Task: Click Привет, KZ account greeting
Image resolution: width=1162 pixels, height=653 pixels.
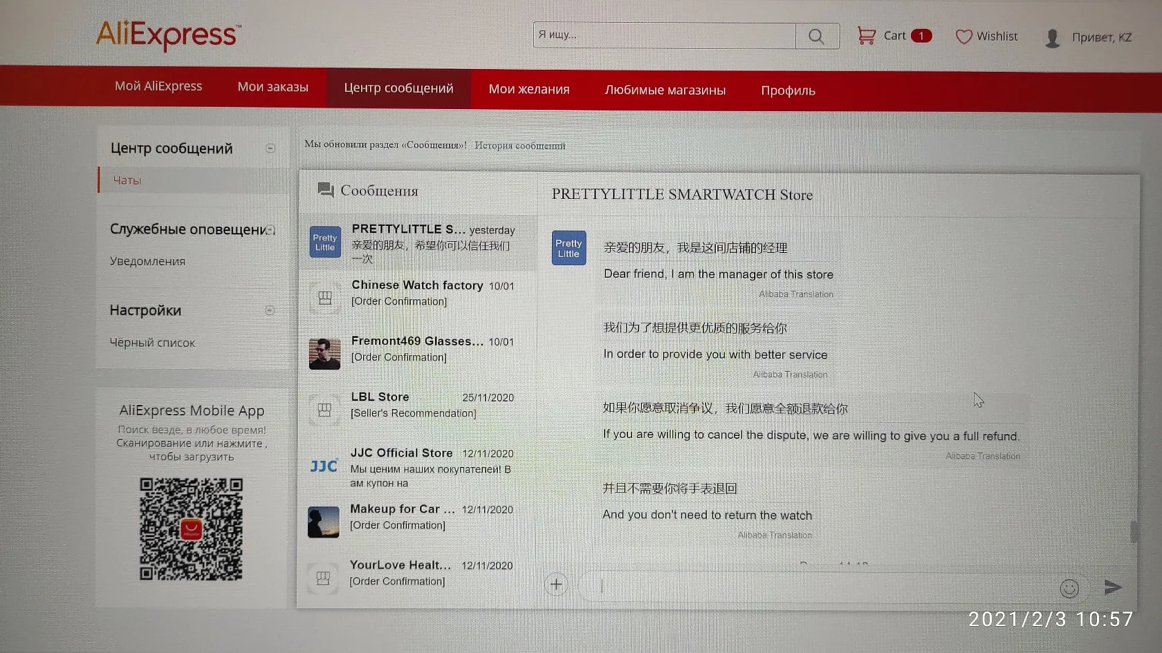Action: point(1102,37)
